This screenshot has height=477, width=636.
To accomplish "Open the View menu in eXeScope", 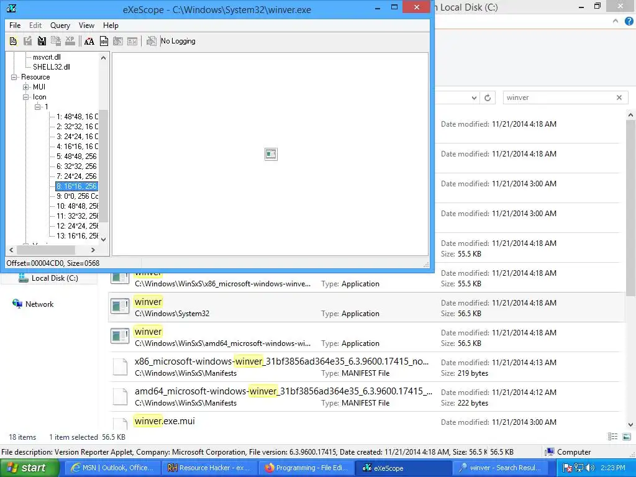I will 86,25.
